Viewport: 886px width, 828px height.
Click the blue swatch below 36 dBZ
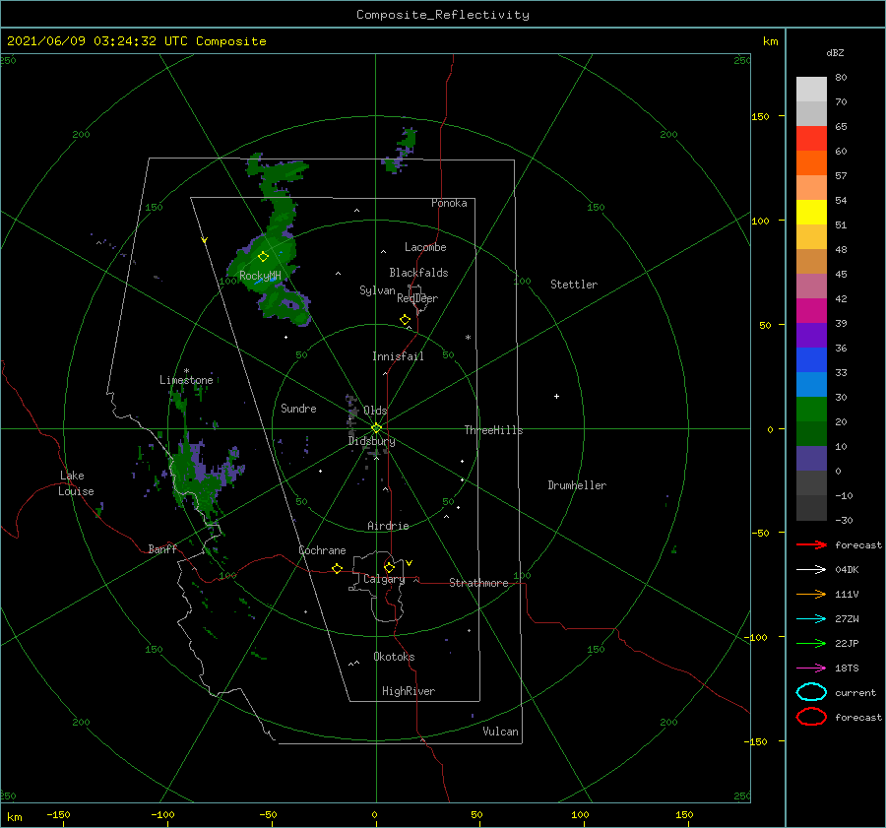[x=811, y=359]
